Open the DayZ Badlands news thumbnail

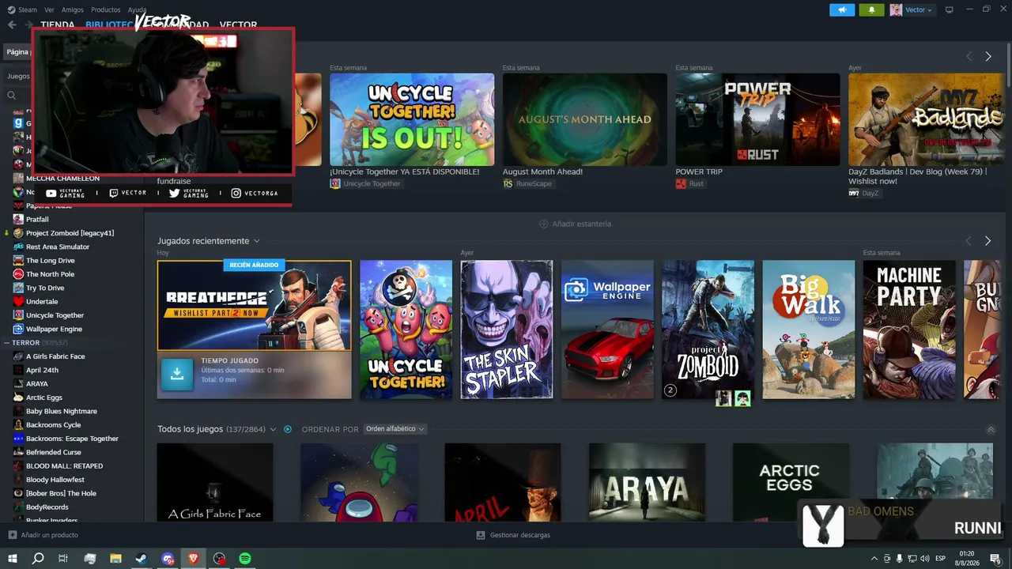926,119
